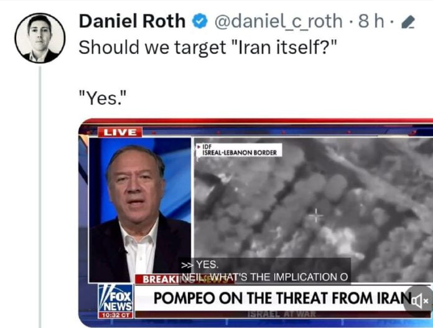Click the crosshair in the aerial footage
This screenshot has height=328, width=433.
click(x=316, y=216)
